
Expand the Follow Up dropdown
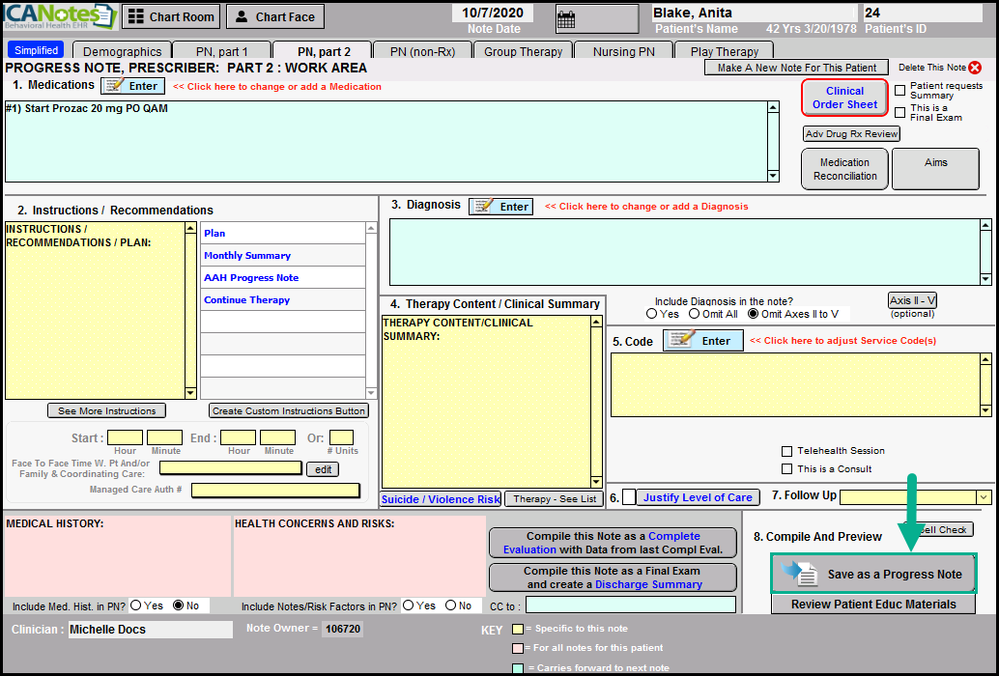(984, 496)
